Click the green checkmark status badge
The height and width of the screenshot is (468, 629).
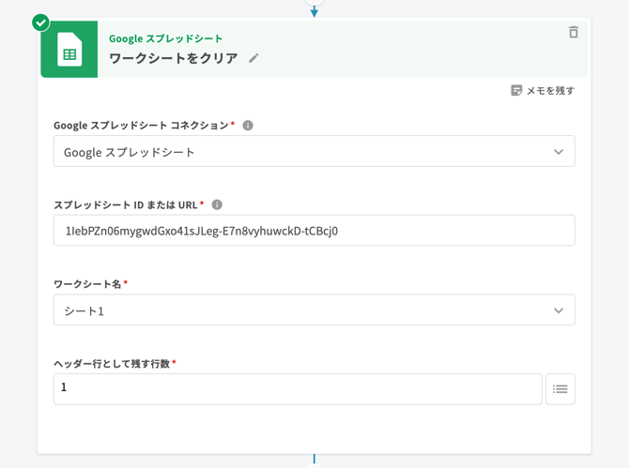[40, 22]
